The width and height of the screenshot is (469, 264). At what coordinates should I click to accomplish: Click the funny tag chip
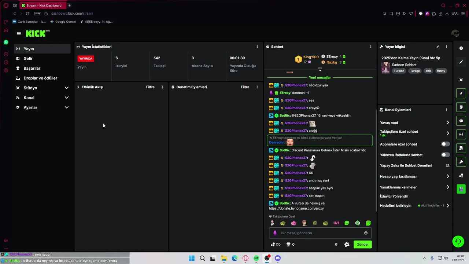[x=441, y=71]
